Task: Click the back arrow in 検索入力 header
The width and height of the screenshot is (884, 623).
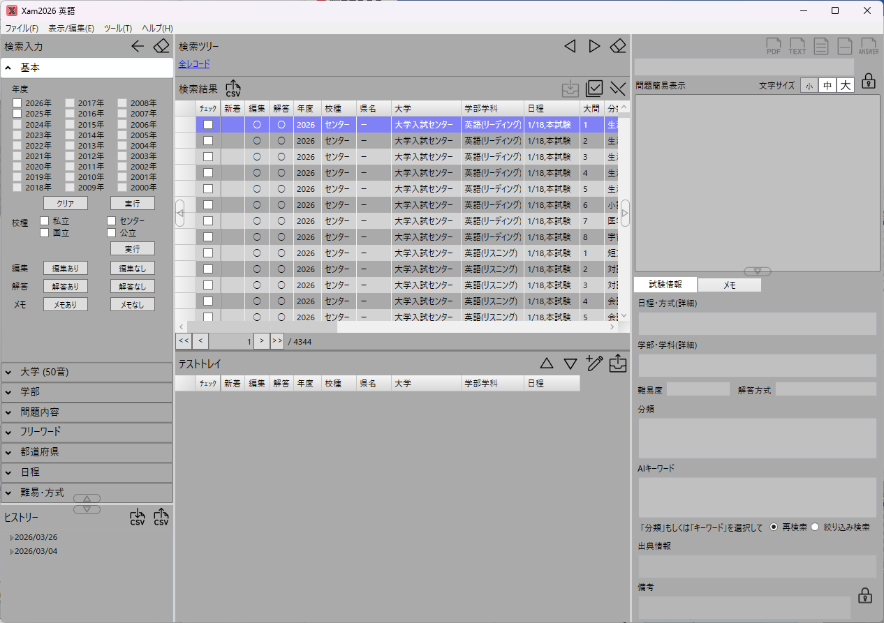Action: [138, 47]
